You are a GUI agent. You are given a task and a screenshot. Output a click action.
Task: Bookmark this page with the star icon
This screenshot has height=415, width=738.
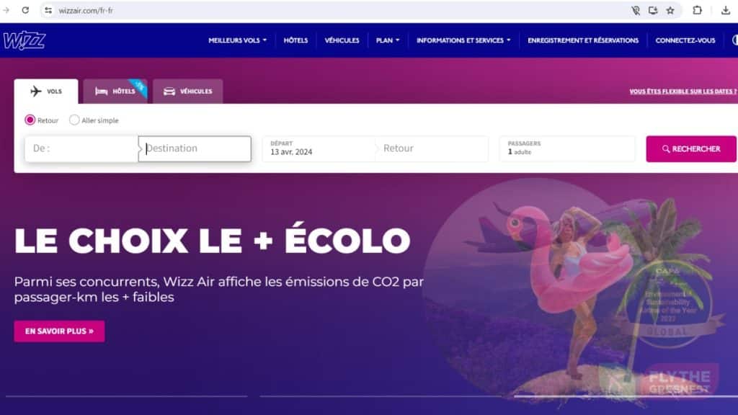click(670, 10)
